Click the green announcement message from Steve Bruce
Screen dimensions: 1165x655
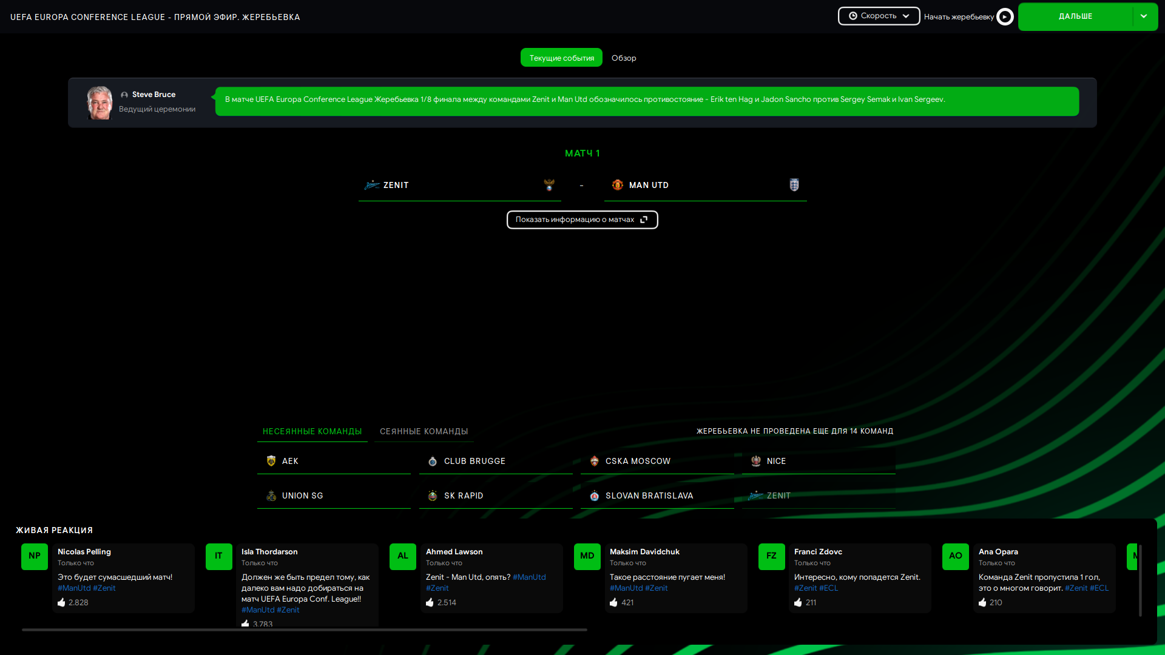[647, 101]
